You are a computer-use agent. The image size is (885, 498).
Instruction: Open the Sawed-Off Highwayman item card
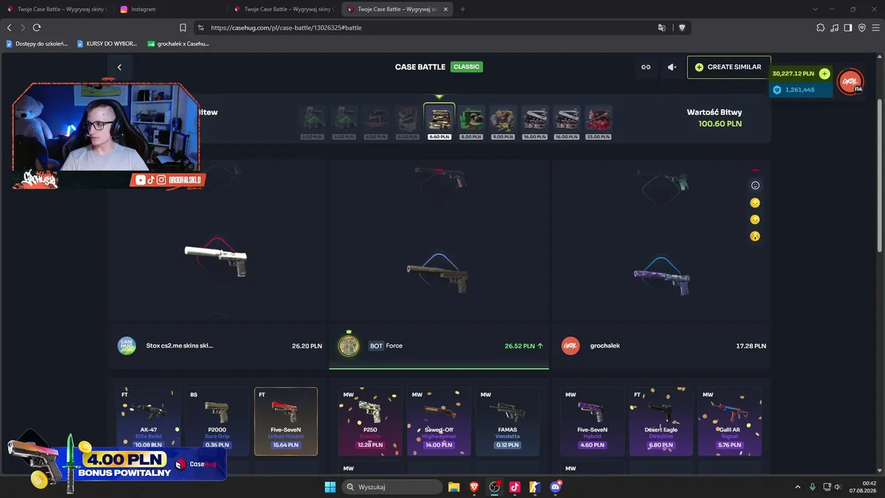point(438,421)
